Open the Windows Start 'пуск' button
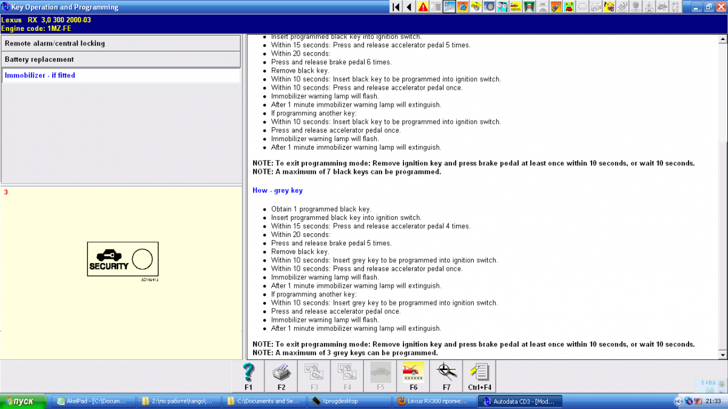The height and width of the screenshot is (409, 728). click(24, 401)
